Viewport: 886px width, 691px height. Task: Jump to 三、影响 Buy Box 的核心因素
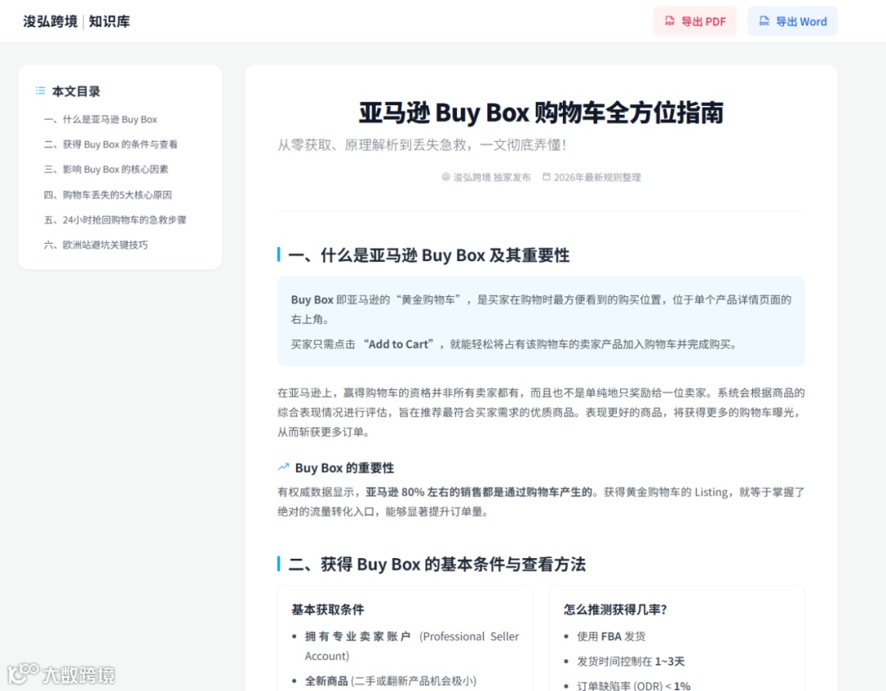[106, 169]
